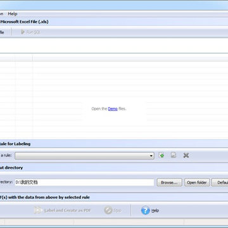This screenshot has width=228, height=228.
Task: Open Help with the blue question mark icon
Action: click(x=150, y=210)
